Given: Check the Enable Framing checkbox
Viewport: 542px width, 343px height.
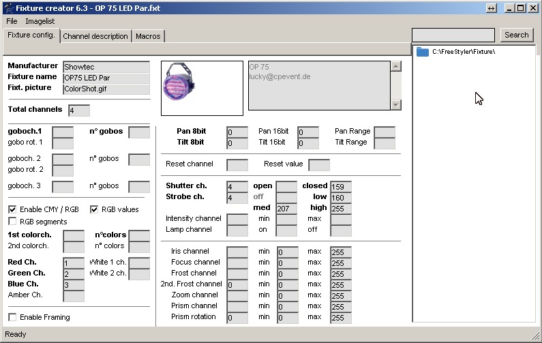Looking at the screenshot, I should click(x=12, y=317).
